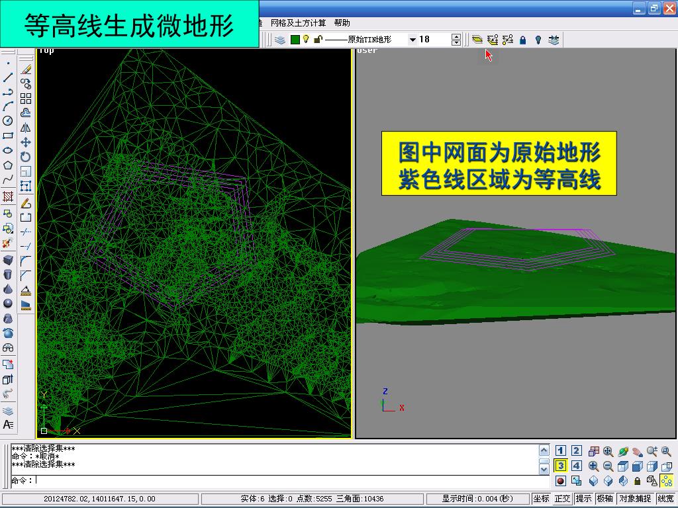Select the ellipse drawing tool

8,150
